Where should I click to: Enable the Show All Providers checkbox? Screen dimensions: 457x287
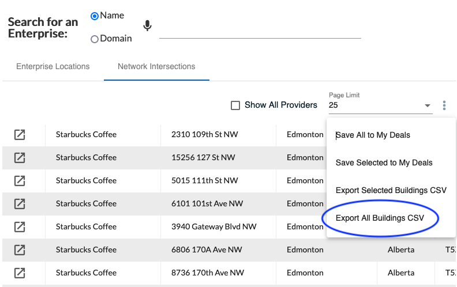coord(235,105)
